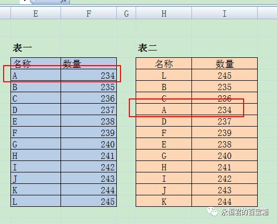Select cell D in orange table
Viewport: 277px width, 224px height.
(164, 121)
